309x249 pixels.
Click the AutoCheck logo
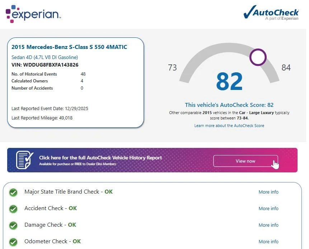pos(271,13)
